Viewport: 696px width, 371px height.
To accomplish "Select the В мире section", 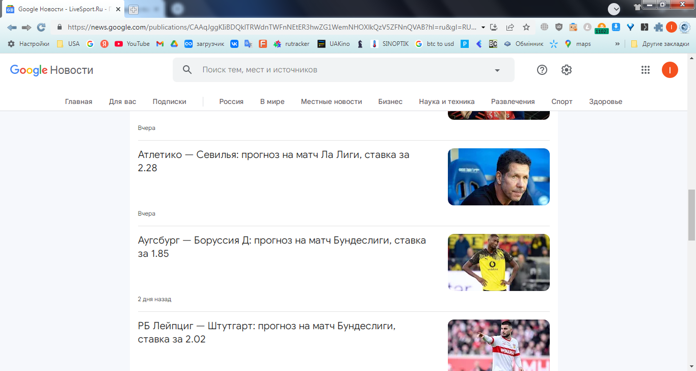I will pyautogui.click(x=272, y=101).
